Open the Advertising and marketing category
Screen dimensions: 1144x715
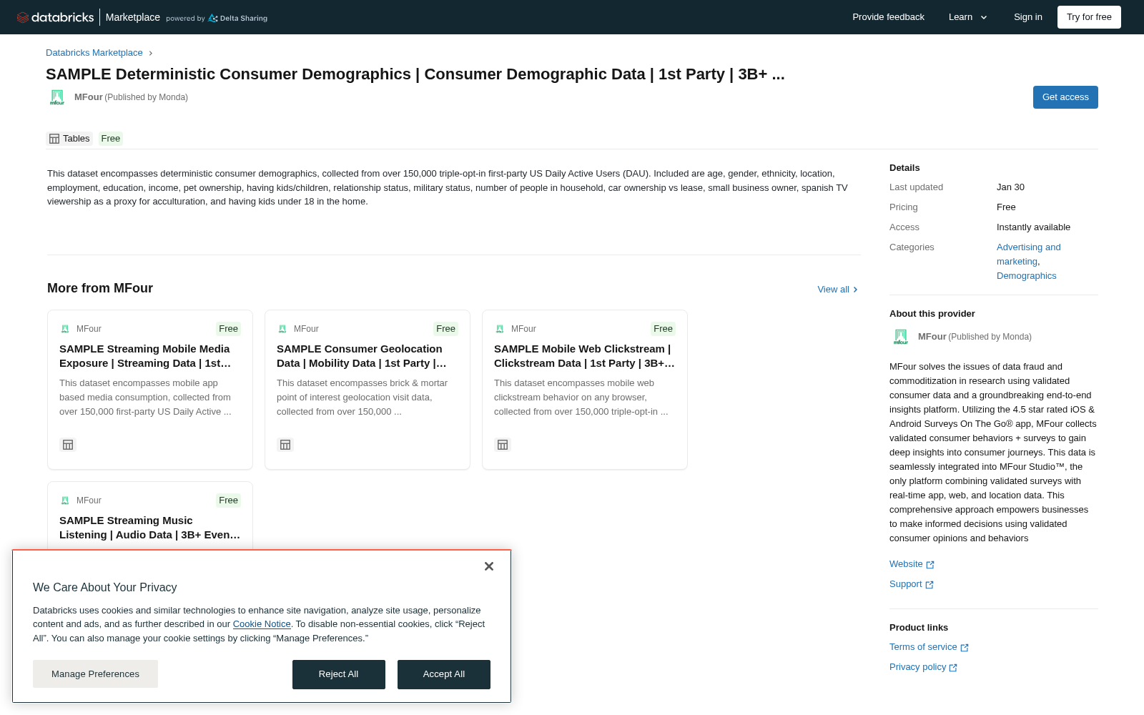coord(1028,255)
